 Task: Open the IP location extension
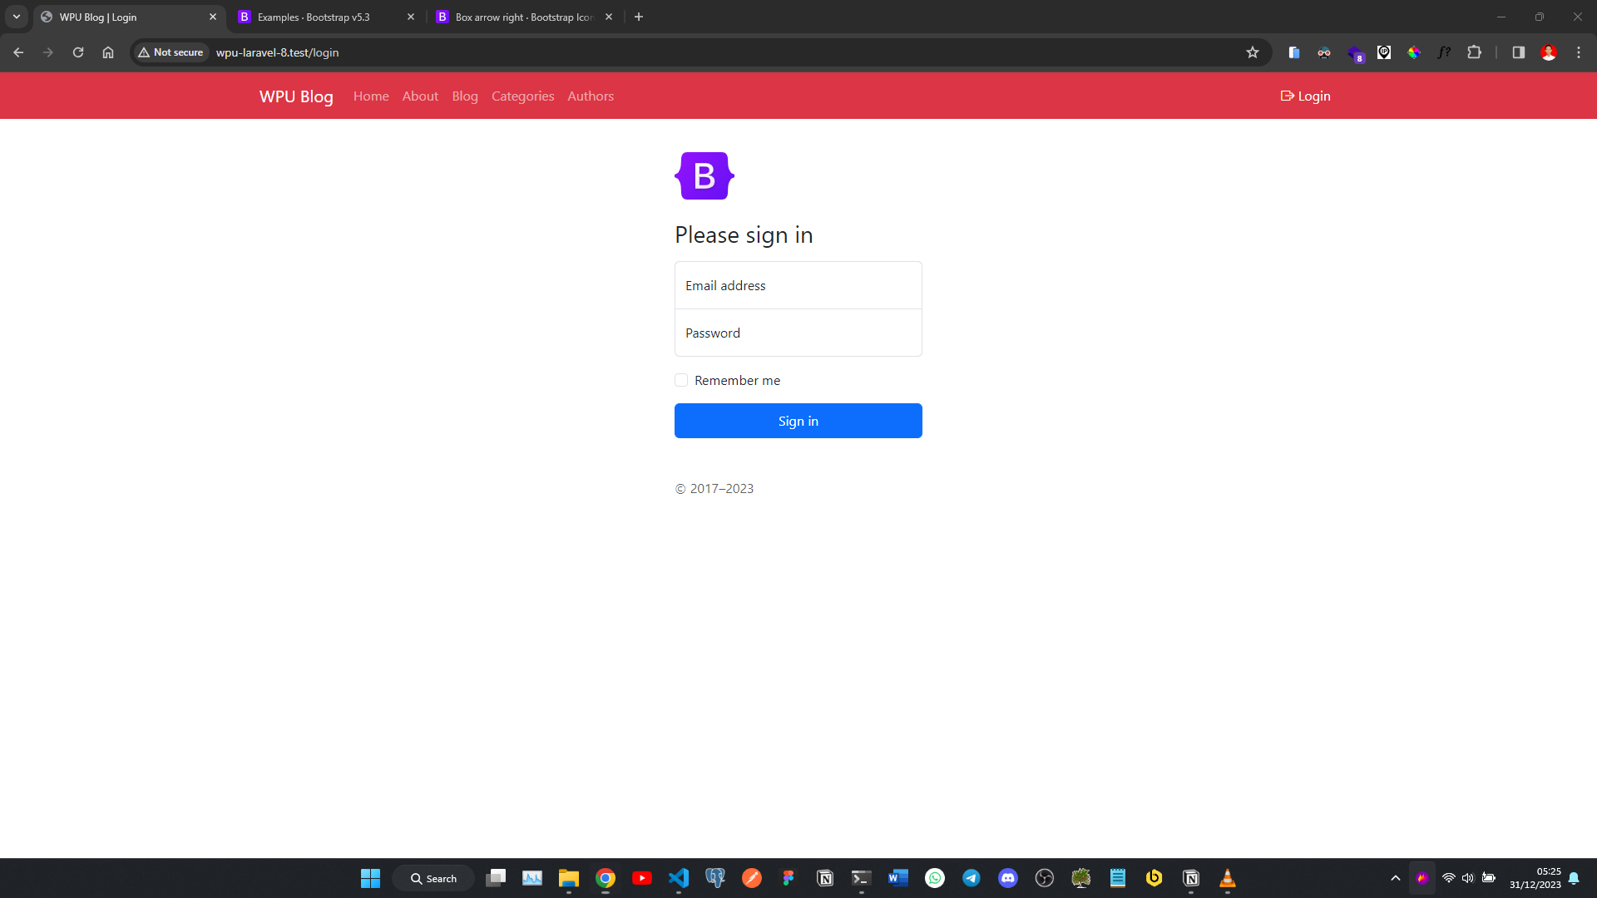pyautogui.click(x=1384, y=52)
